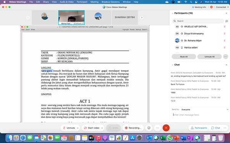Open Microsoft PowerPoint from the Dock
230x143 pixels.
pos(177,138)
